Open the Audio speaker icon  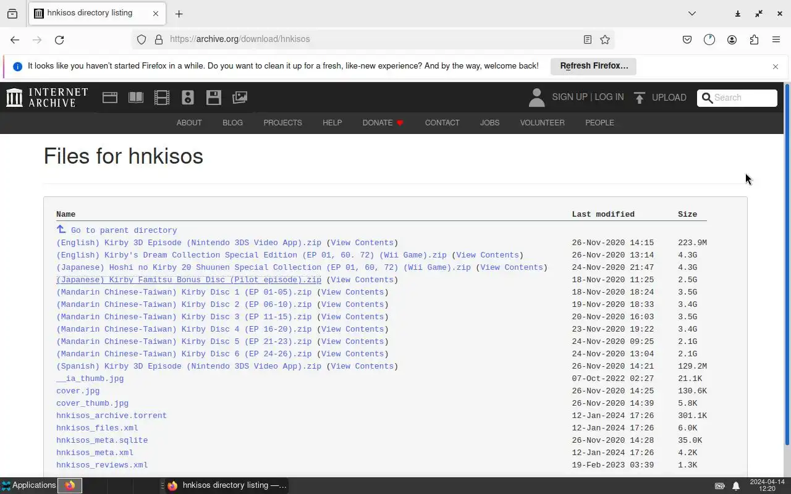click(188, 98)
